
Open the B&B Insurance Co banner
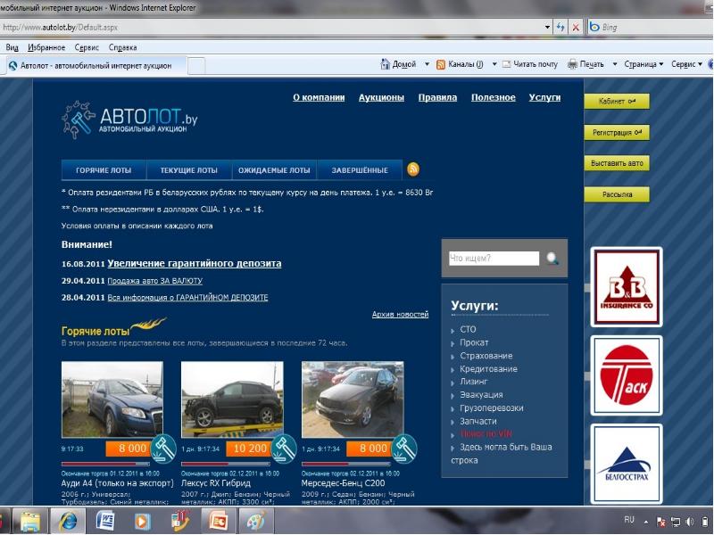(627, 285)
